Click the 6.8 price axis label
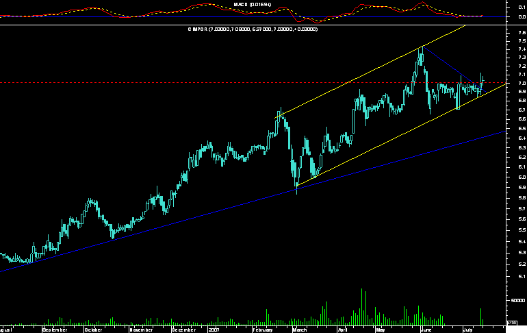The image size is (527, 333). [522, 101]
